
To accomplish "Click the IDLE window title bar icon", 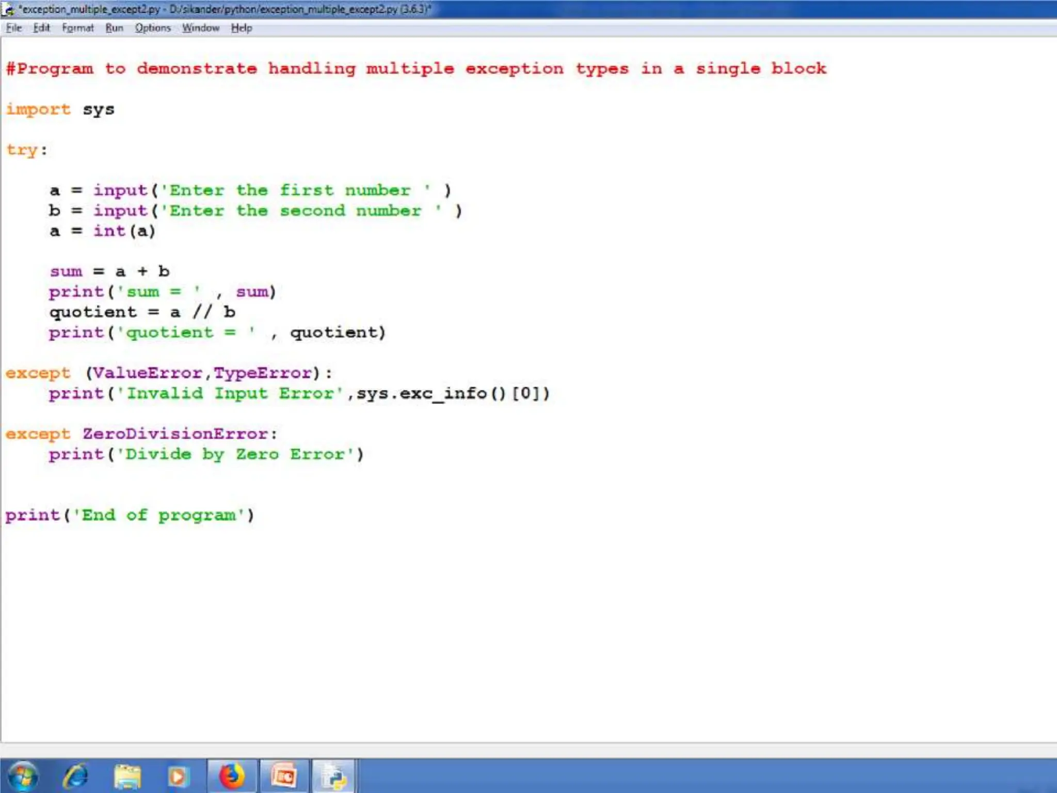I will [8, 9].
